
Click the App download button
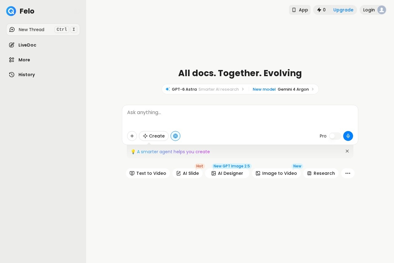[x=300, y=10]
